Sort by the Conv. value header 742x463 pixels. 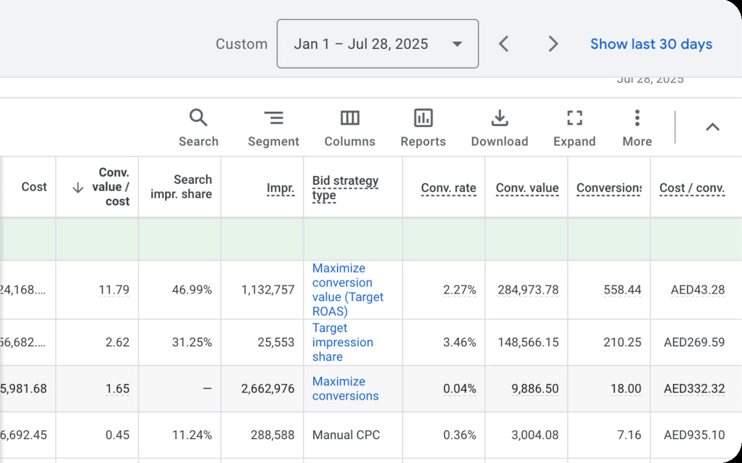(x=527, y=188)
